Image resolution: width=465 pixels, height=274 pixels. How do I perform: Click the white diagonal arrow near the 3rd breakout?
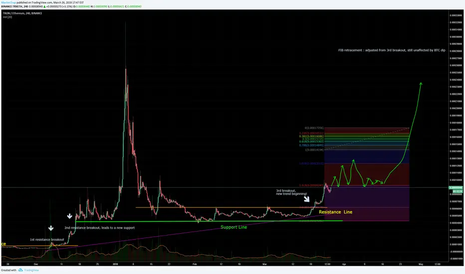pos(307,199)
